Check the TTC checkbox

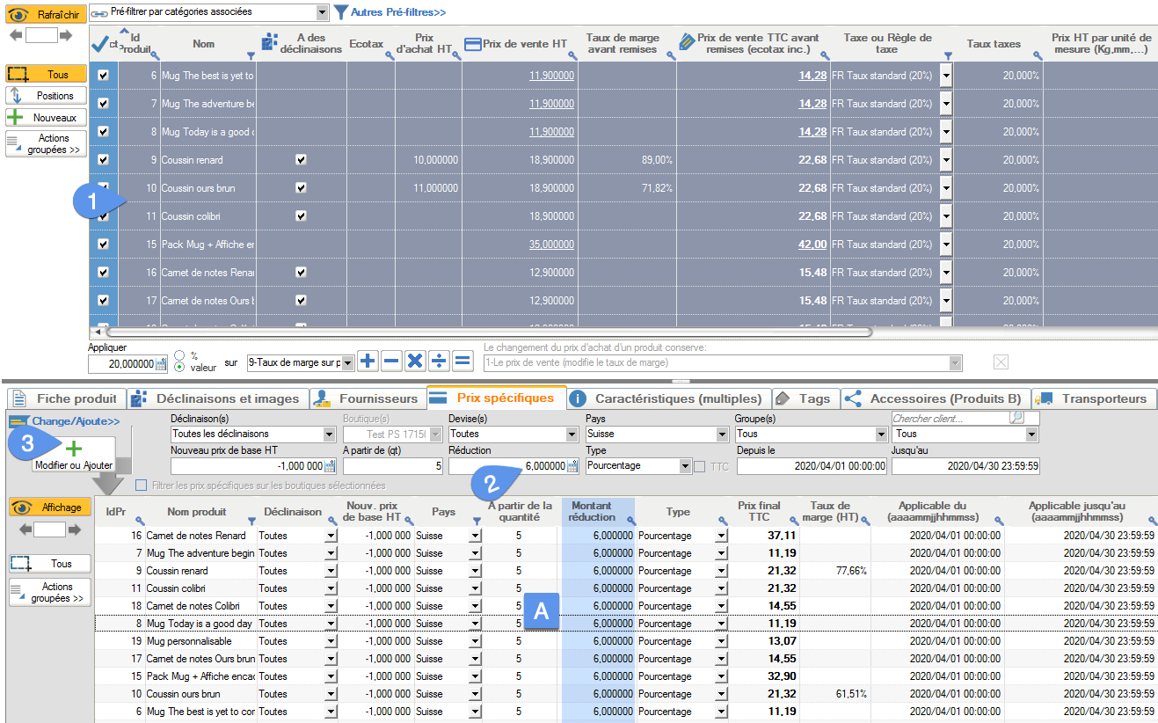pyautogui.click(x=699, y=466)
